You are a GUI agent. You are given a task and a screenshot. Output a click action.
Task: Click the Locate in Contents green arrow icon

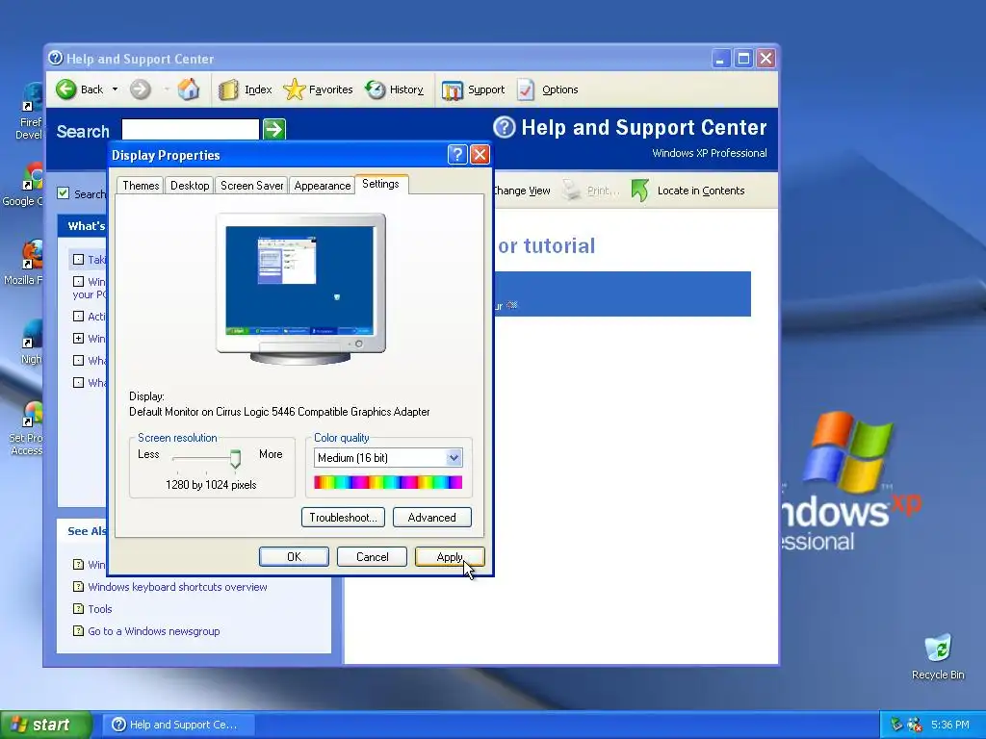pyautogui.click(x=639, y=190)
